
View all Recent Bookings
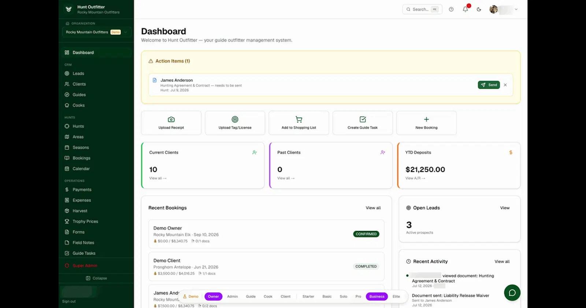[x=373, y=208]
